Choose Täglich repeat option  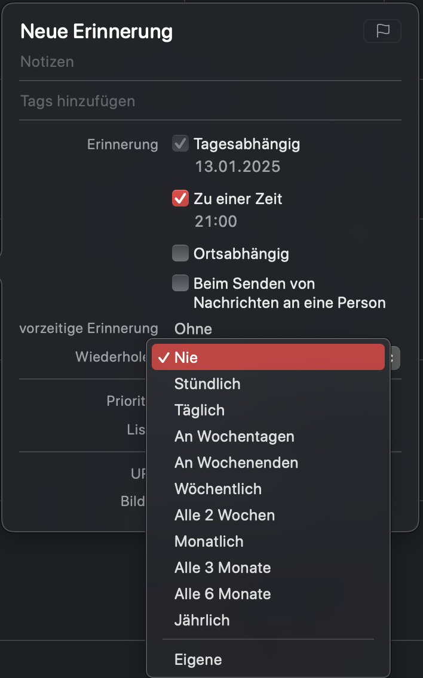coord(200,410)
